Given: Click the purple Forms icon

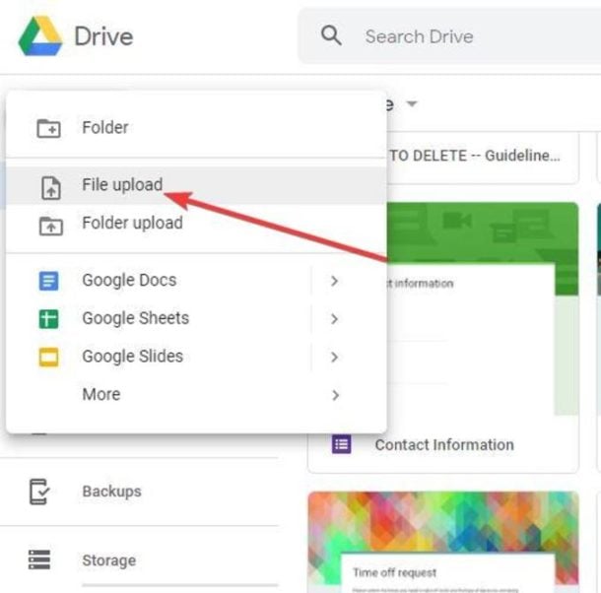Looking at the screenshot, I should point(341,444).
